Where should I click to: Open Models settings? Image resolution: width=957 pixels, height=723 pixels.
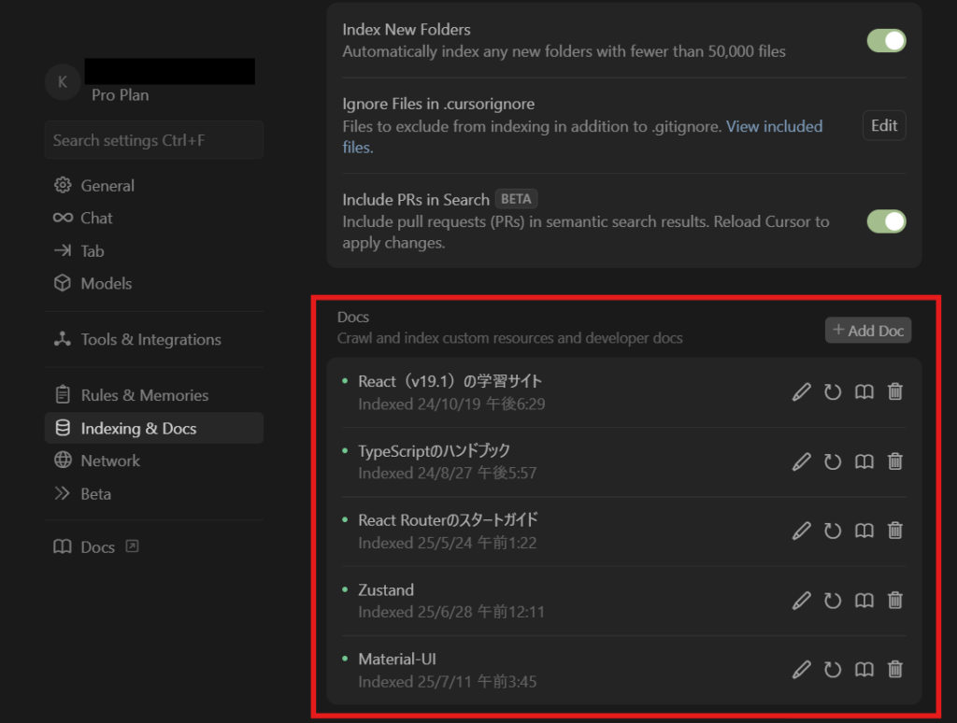(x=154, y=283)
